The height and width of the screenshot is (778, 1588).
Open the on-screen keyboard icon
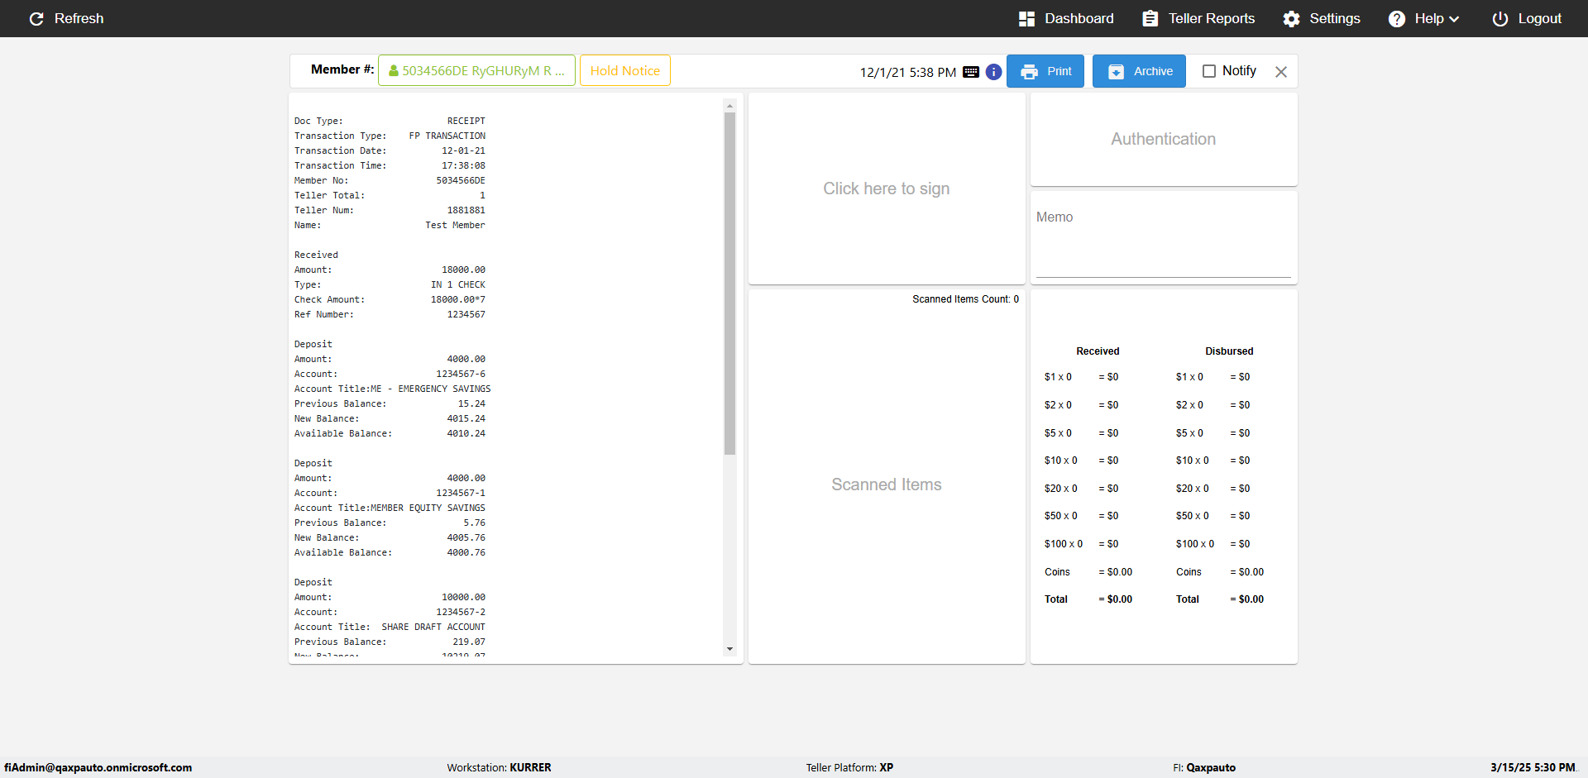tap(971, 72)
